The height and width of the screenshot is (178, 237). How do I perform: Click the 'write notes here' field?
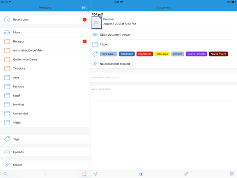click(x=164, y=93)
